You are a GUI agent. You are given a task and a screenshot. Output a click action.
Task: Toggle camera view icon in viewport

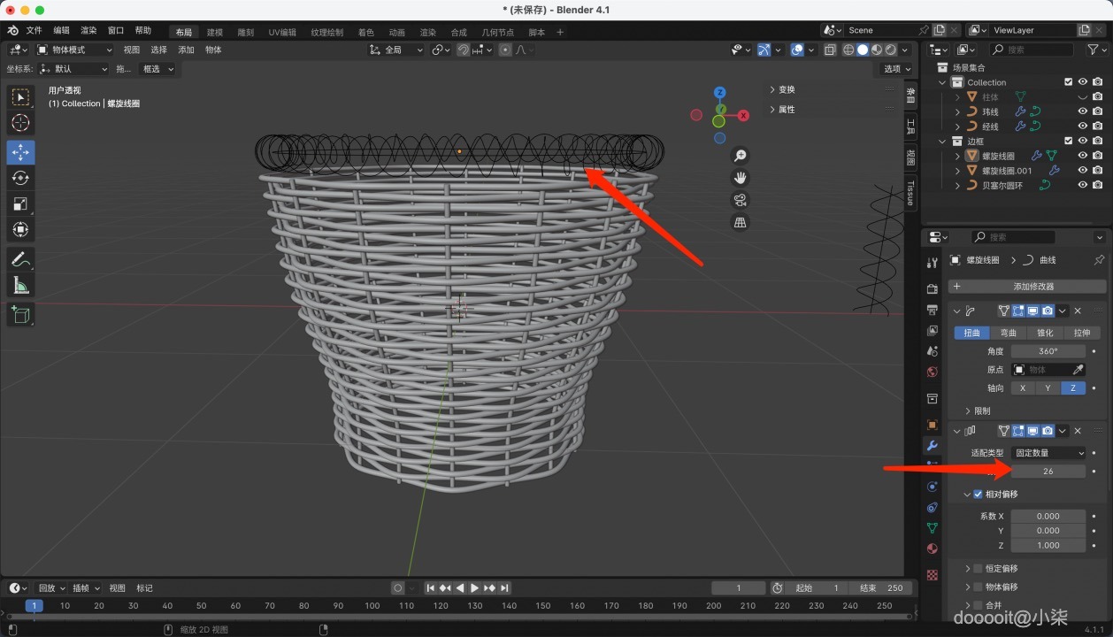(x=740, y=200)
